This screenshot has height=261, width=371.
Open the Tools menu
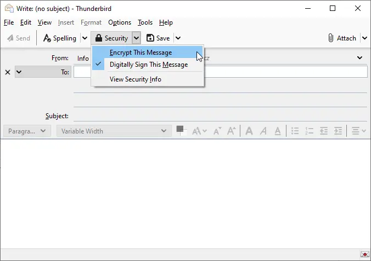pos(145,22)
